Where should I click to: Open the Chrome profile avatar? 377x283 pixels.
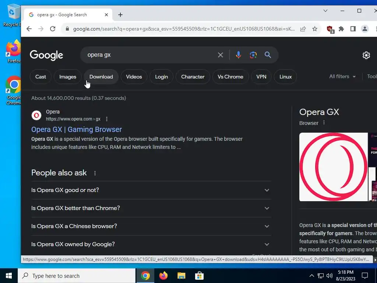pyautogui.click(x=365, y=29)
